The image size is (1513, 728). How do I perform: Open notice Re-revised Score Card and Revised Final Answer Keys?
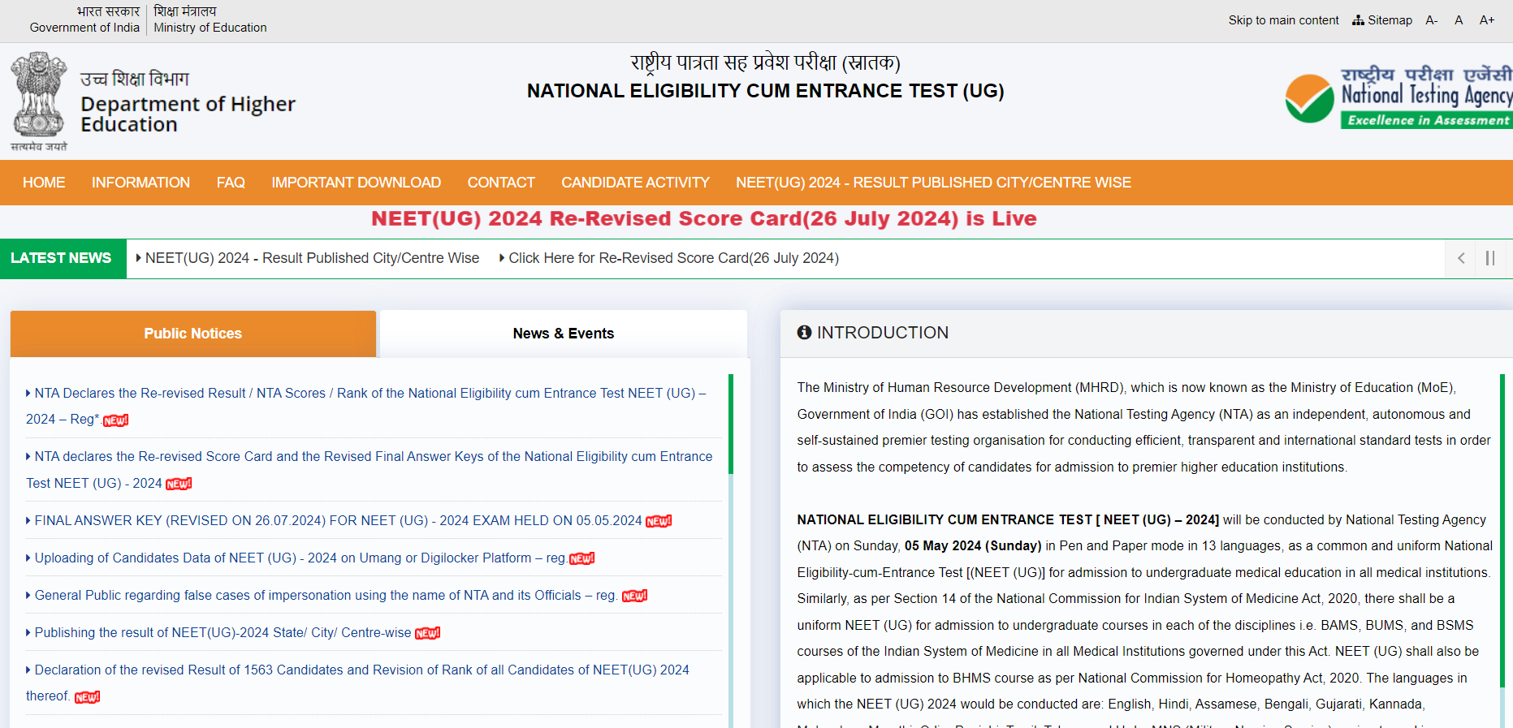coord(370,470)
